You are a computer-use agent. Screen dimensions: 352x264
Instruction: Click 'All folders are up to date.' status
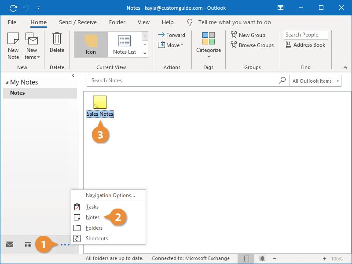pos(114,258)
